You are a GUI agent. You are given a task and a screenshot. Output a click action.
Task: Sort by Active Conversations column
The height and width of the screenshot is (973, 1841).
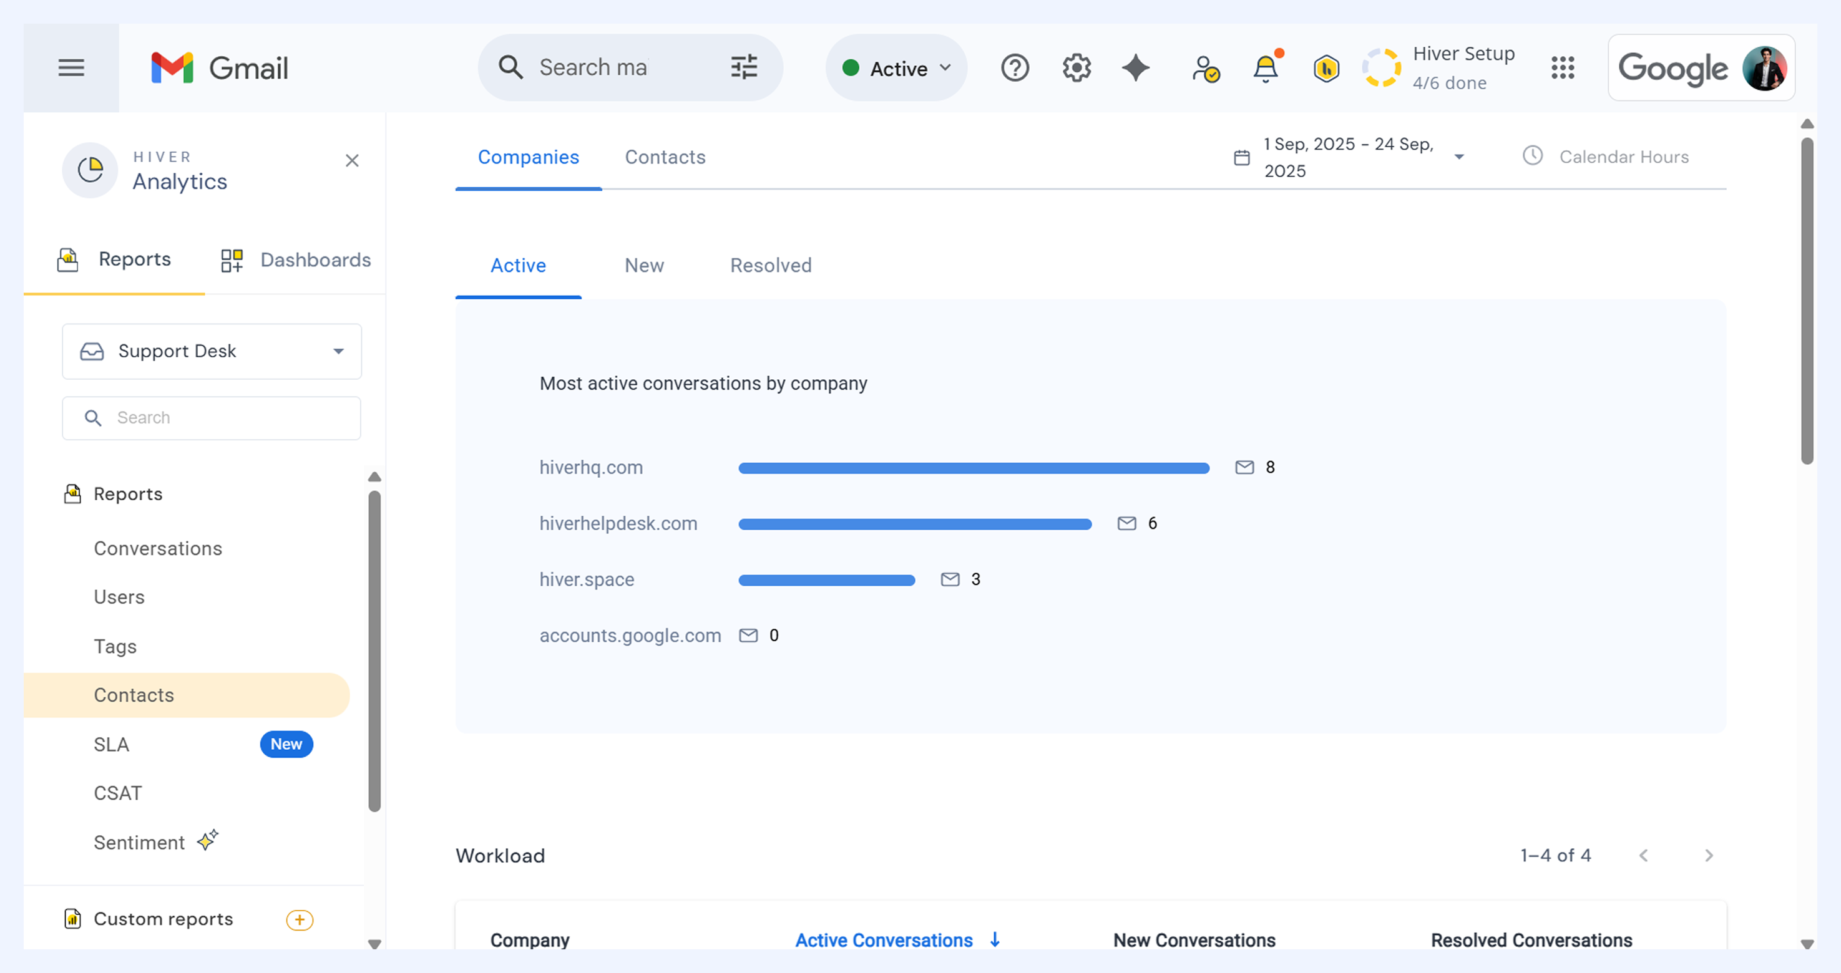pyautogui.click(x=884, y=940)
